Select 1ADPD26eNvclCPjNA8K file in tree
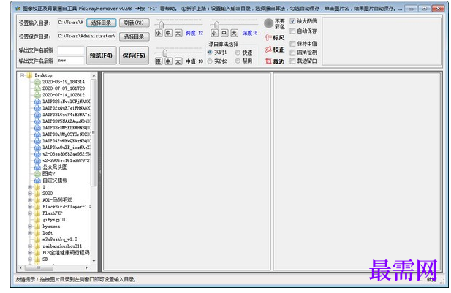451x293 pixels. pyautogui.click(x=67, y=102)
